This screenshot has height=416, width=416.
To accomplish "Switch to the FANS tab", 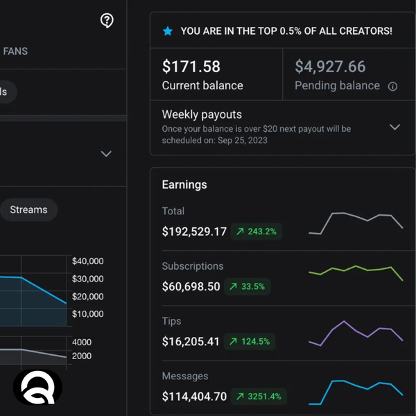I will 15,51.
